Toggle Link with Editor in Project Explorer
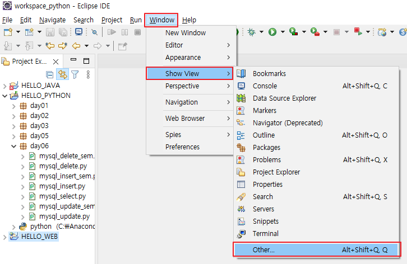 tap(63, 74)
